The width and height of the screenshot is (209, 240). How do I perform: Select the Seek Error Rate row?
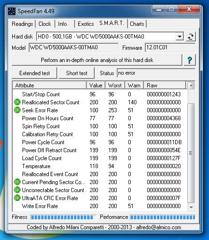pyautogui.click(x=99, y=110)
